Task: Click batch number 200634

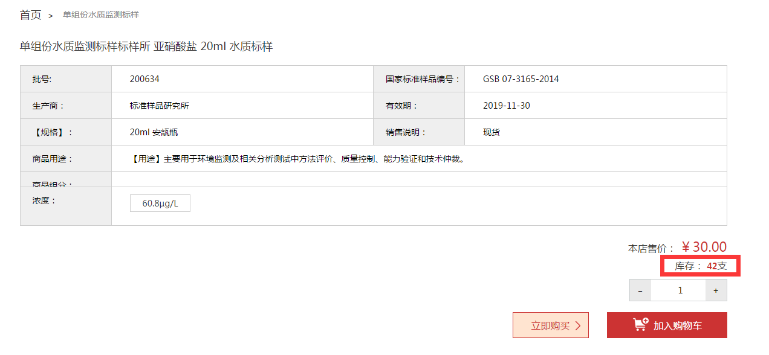Action: coord(144,79)
